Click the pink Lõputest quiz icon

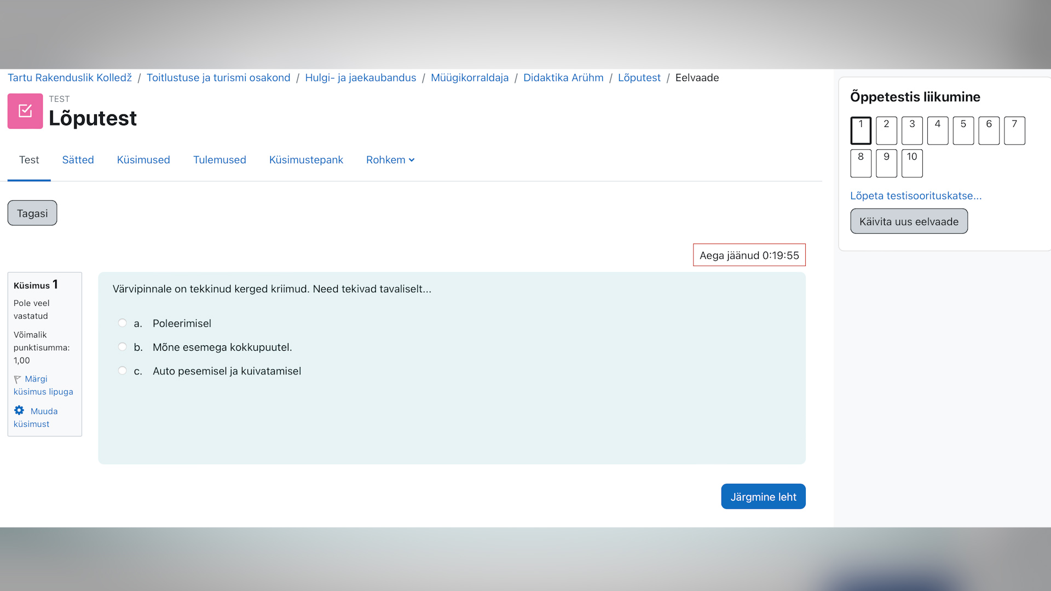pyautogui.click(x=25, y=111)
